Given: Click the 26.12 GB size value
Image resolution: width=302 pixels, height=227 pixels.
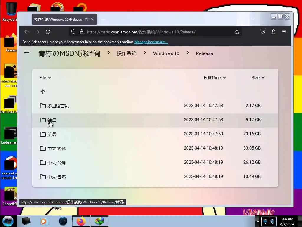Looking at the screenshot, I should 252,162.
